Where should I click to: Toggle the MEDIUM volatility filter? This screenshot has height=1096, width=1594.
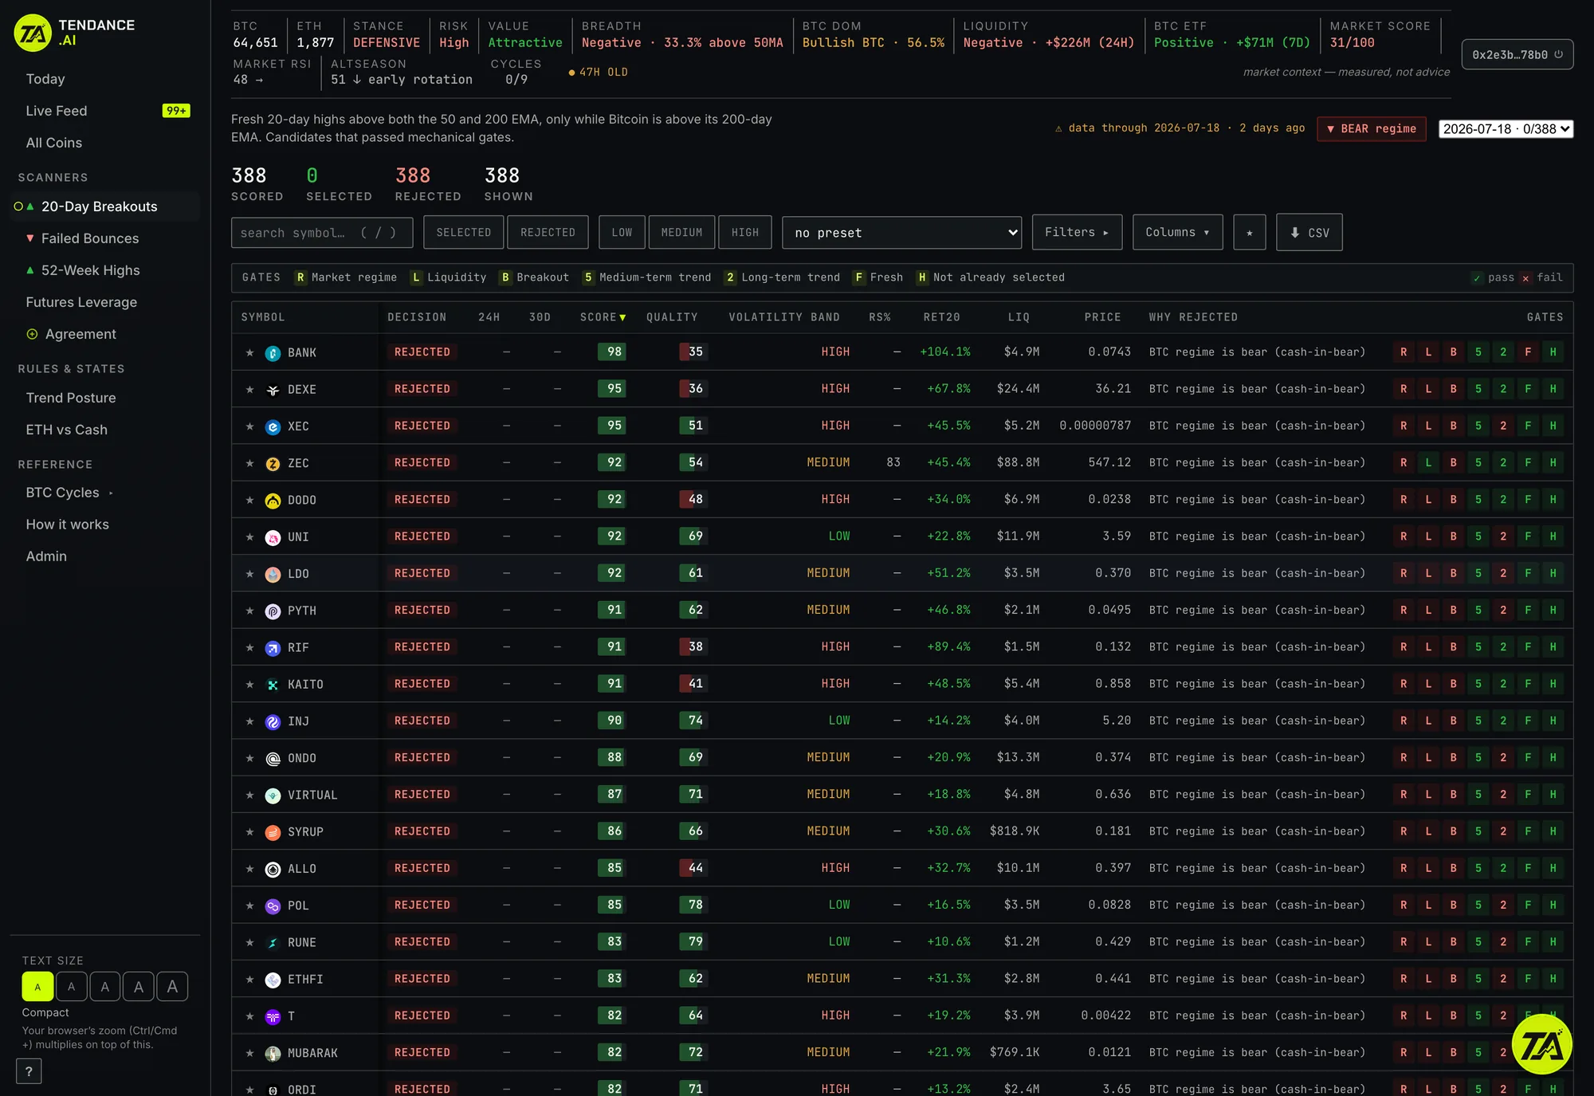click(681, 233)
